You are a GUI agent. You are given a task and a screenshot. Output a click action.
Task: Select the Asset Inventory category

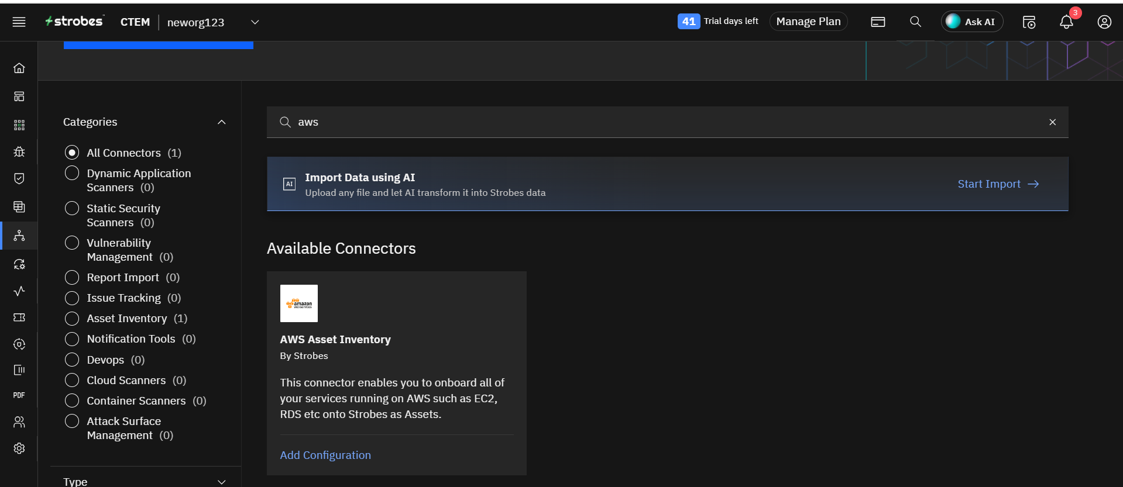(72, 319)
